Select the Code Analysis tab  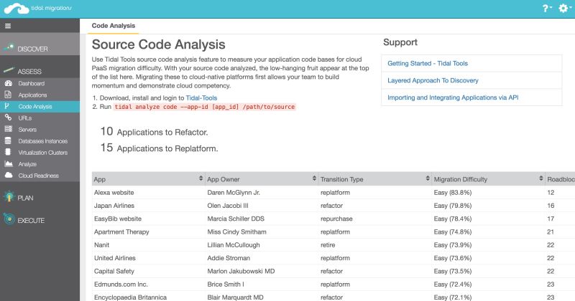point(114,26)
